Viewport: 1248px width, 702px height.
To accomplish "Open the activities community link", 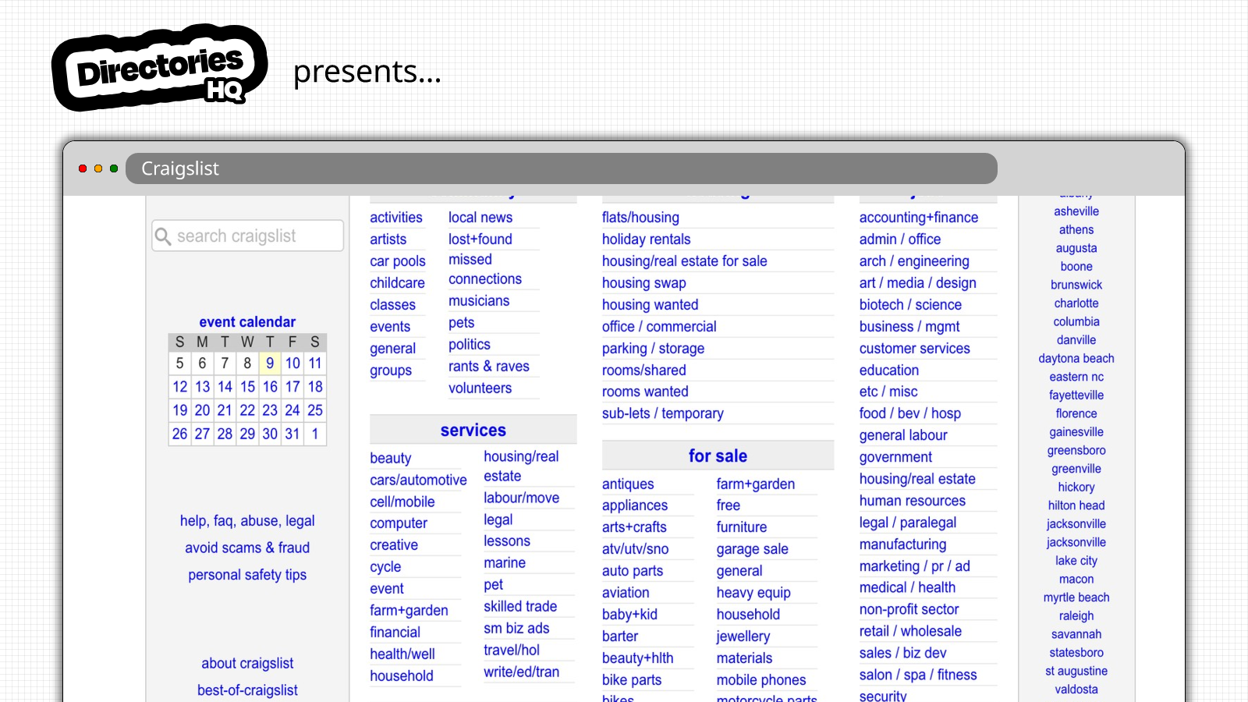I will pos(396,218).
